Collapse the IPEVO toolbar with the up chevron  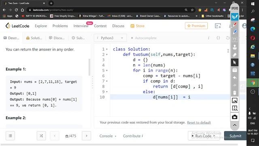click(x=235, y=125)
